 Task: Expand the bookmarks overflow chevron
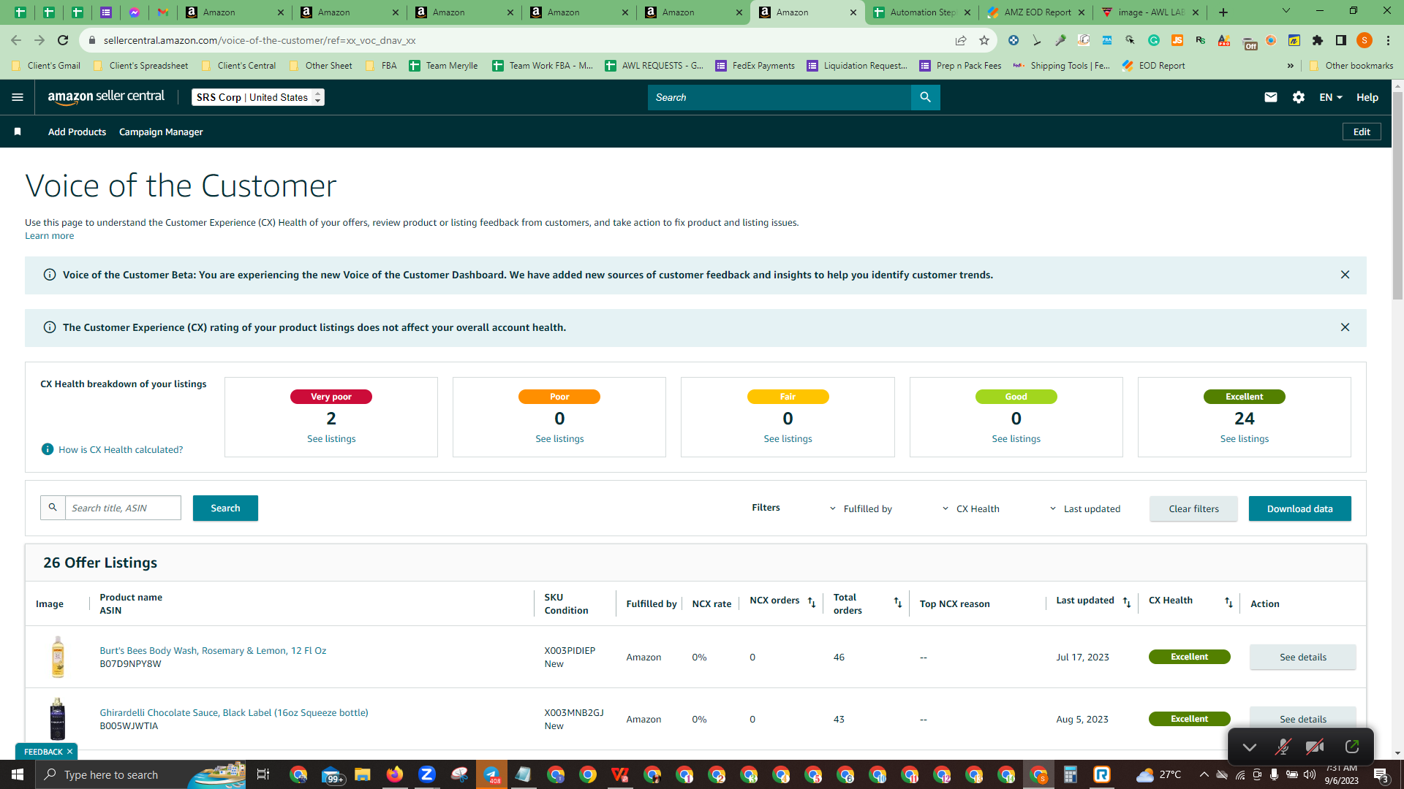[1291, 66]
